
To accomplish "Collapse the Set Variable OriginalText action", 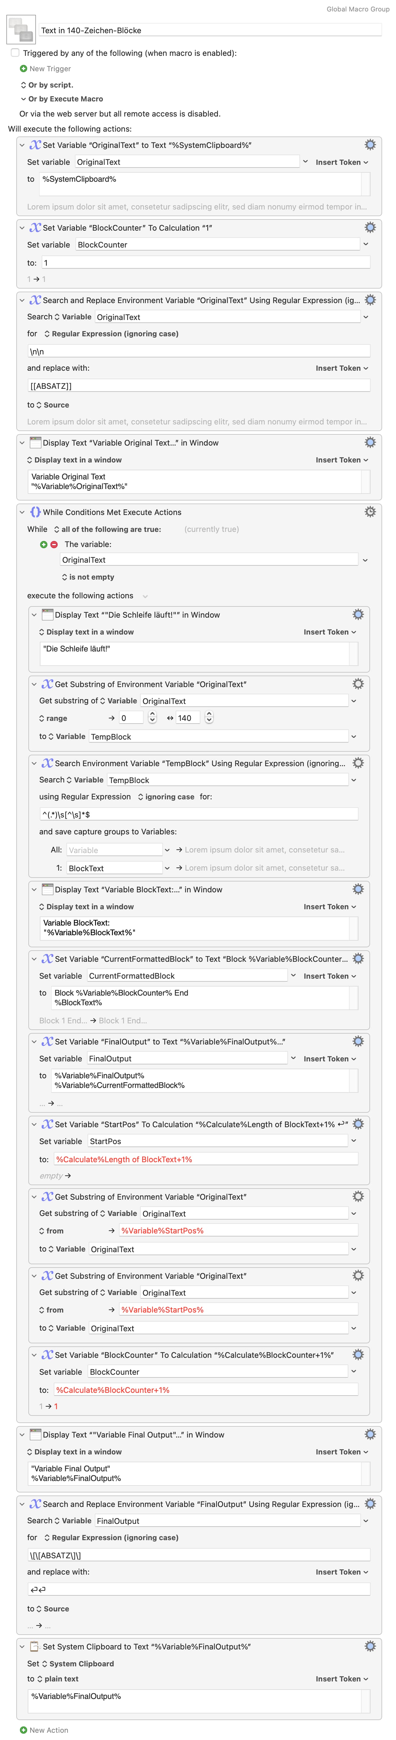I will 22,145.
